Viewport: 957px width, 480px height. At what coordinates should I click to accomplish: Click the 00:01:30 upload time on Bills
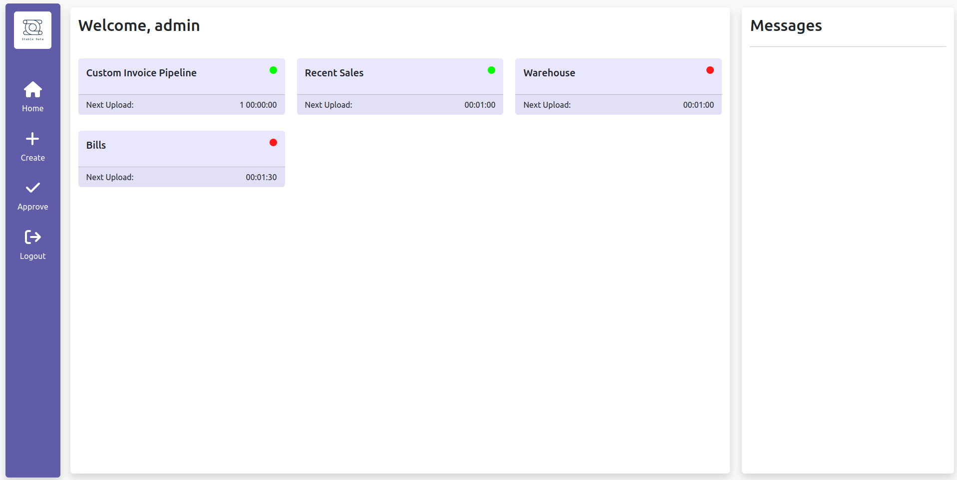pyautogui.click(x=261, y=177)
